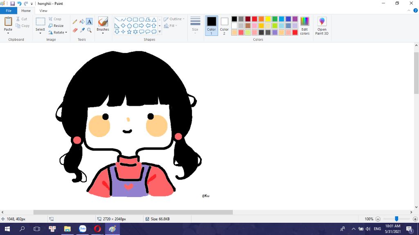Click the Paint Help question mark icon
The image size is (419, 235).
pos(416,11)
